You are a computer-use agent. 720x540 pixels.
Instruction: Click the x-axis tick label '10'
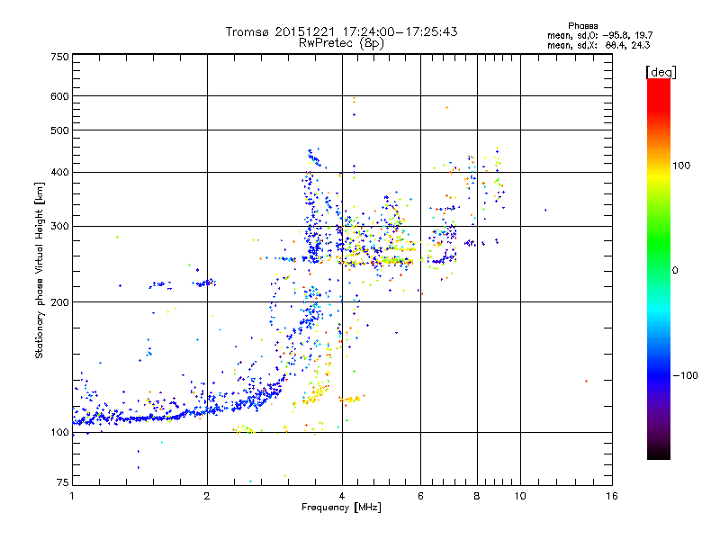click(520, 496)
